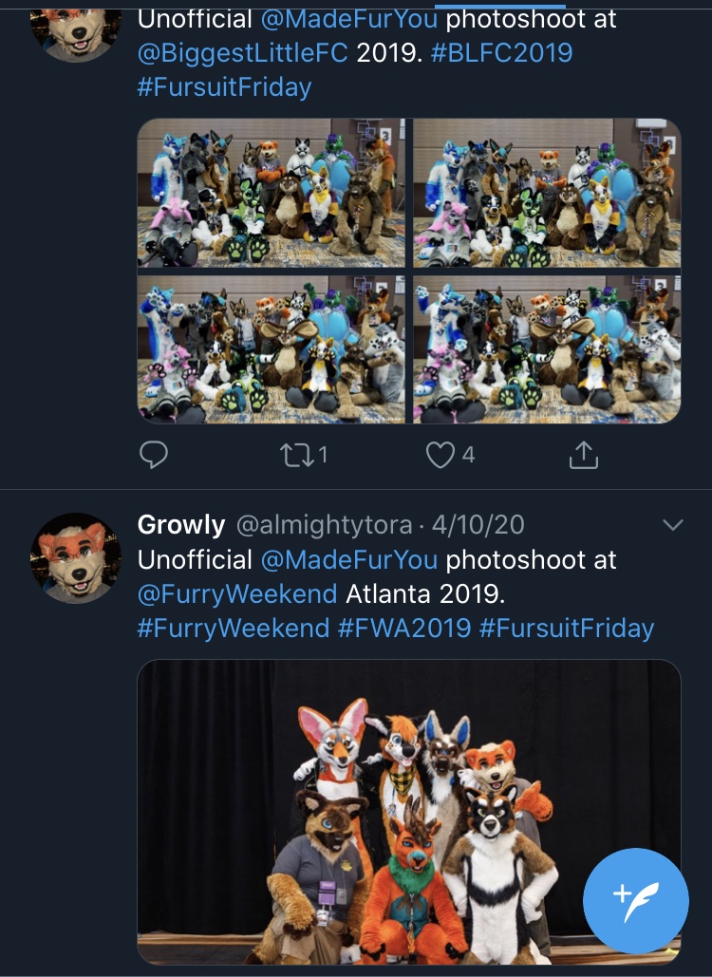View the bottom-right group photo
712x977 pixels.
click(547, 349)
